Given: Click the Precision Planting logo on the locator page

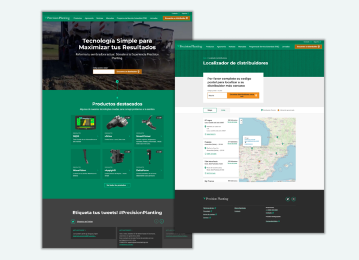Looking at the screenshot, I should [190, 47].
